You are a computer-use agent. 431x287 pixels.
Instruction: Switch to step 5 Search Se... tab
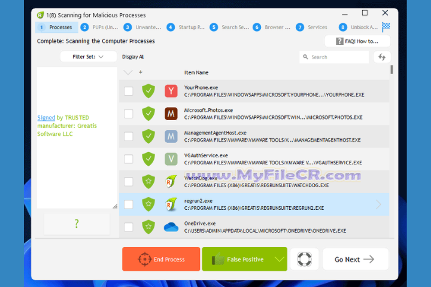(229, 27)
